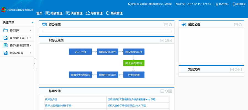248x110 pixels.
Task: Click the 快捷菜单 heading
Action: (x=9, y=23)
